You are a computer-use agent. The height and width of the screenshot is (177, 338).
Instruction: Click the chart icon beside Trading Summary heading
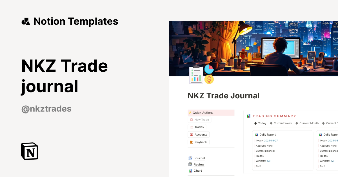pos(248,116)
